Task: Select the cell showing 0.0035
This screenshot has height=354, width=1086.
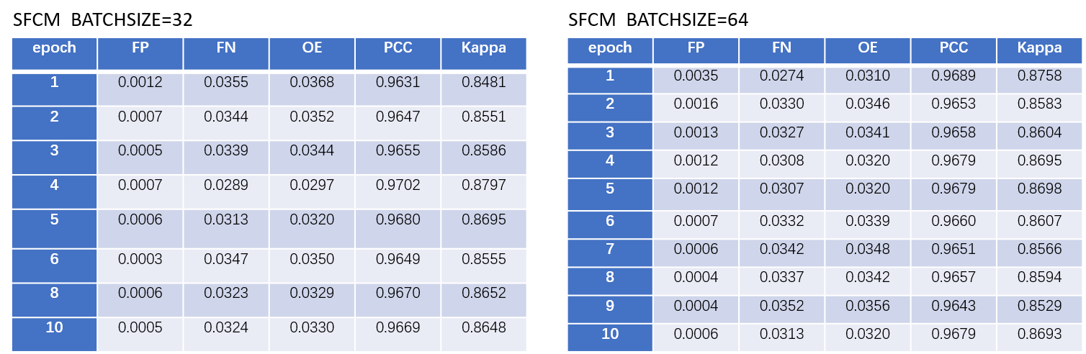Action: pyautogui.click(x=696, y=76)
